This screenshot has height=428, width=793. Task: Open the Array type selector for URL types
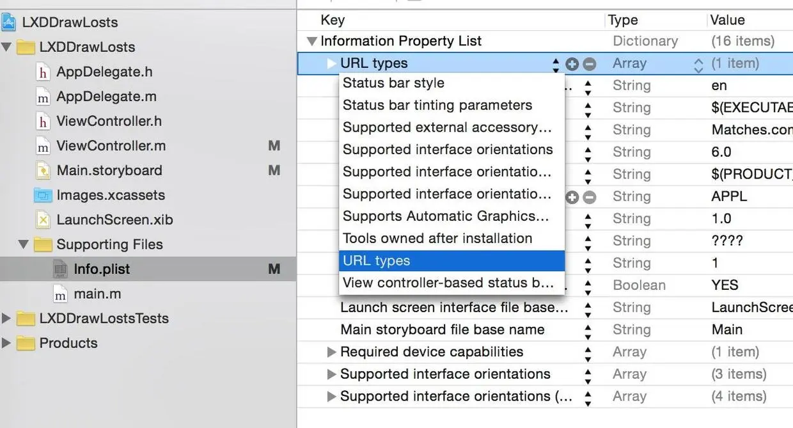click(x=698, y=64)
